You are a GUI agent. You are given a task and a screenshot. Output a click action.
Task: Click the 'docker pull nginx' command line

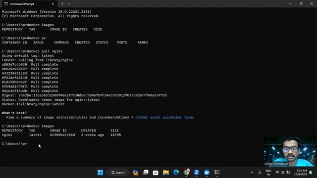tap(32, 51)
